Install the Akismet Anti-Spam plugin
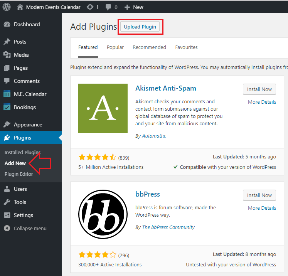The image size is (288, 276). [x=259, y=89]
